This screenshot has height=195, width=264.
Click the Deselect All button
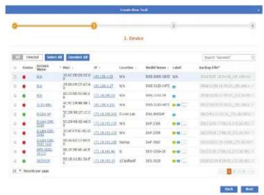click(x=78, y=57)
